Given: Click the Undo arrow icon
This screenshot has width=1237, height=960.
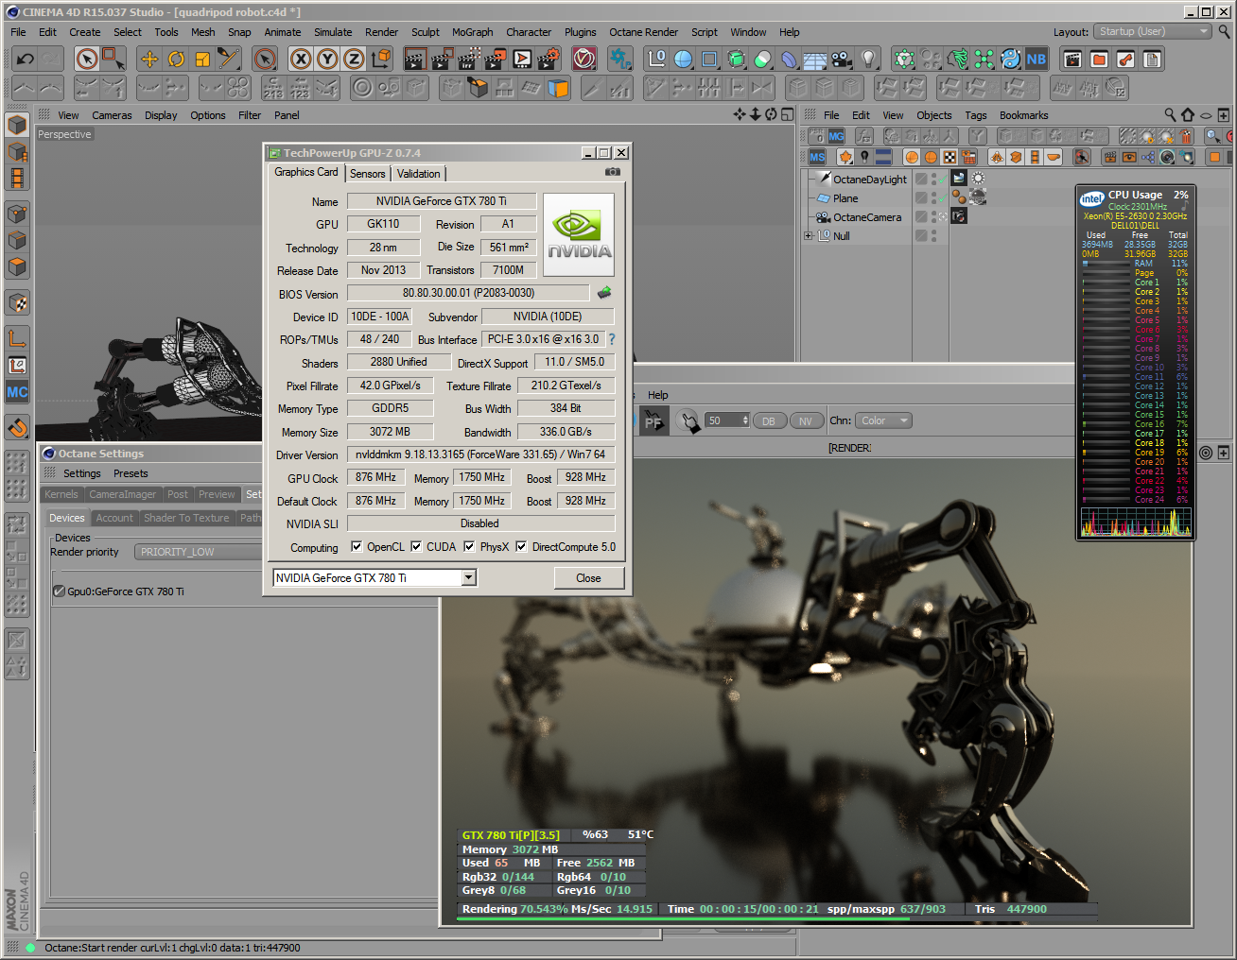Looking at the screenshot, I should pos(26,60).
